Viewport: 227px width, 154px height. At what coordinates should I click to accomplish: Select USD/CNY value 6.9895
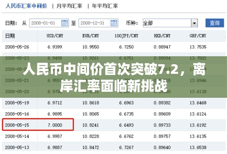[x=55, y=114]
